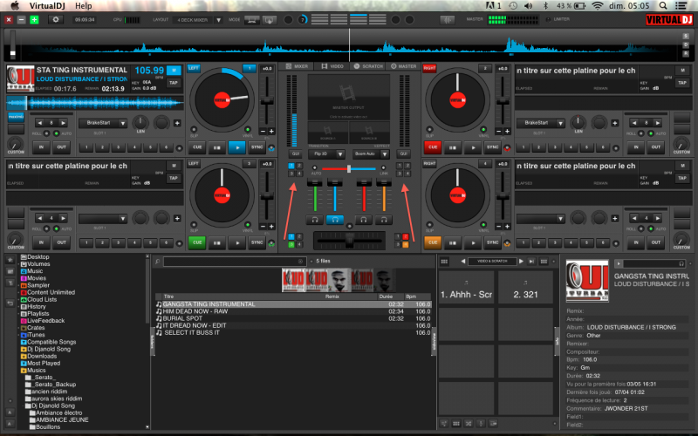Open the settings gear in the top bar
Viewport: 698px width, 436px height.
coord(56,19)
